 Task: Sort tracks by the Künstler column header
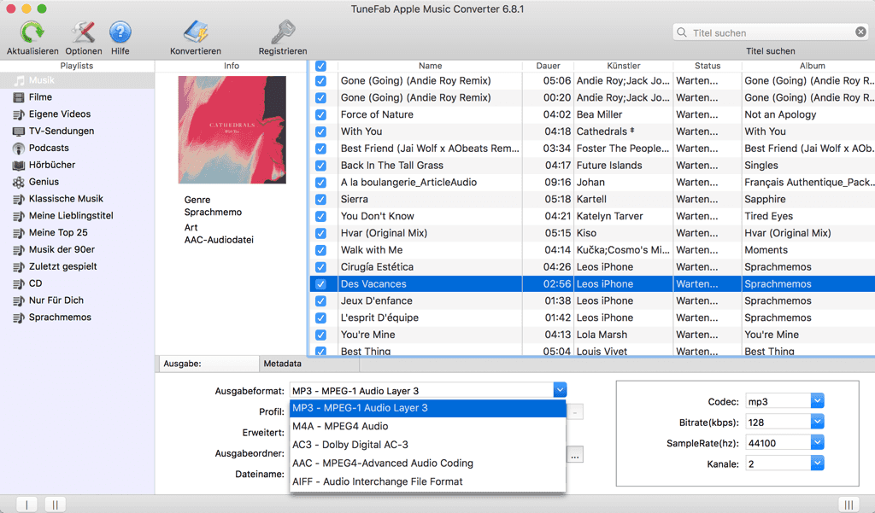623,66
